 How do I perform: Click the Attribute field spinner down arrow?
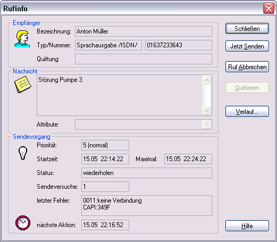click(206, 127)
